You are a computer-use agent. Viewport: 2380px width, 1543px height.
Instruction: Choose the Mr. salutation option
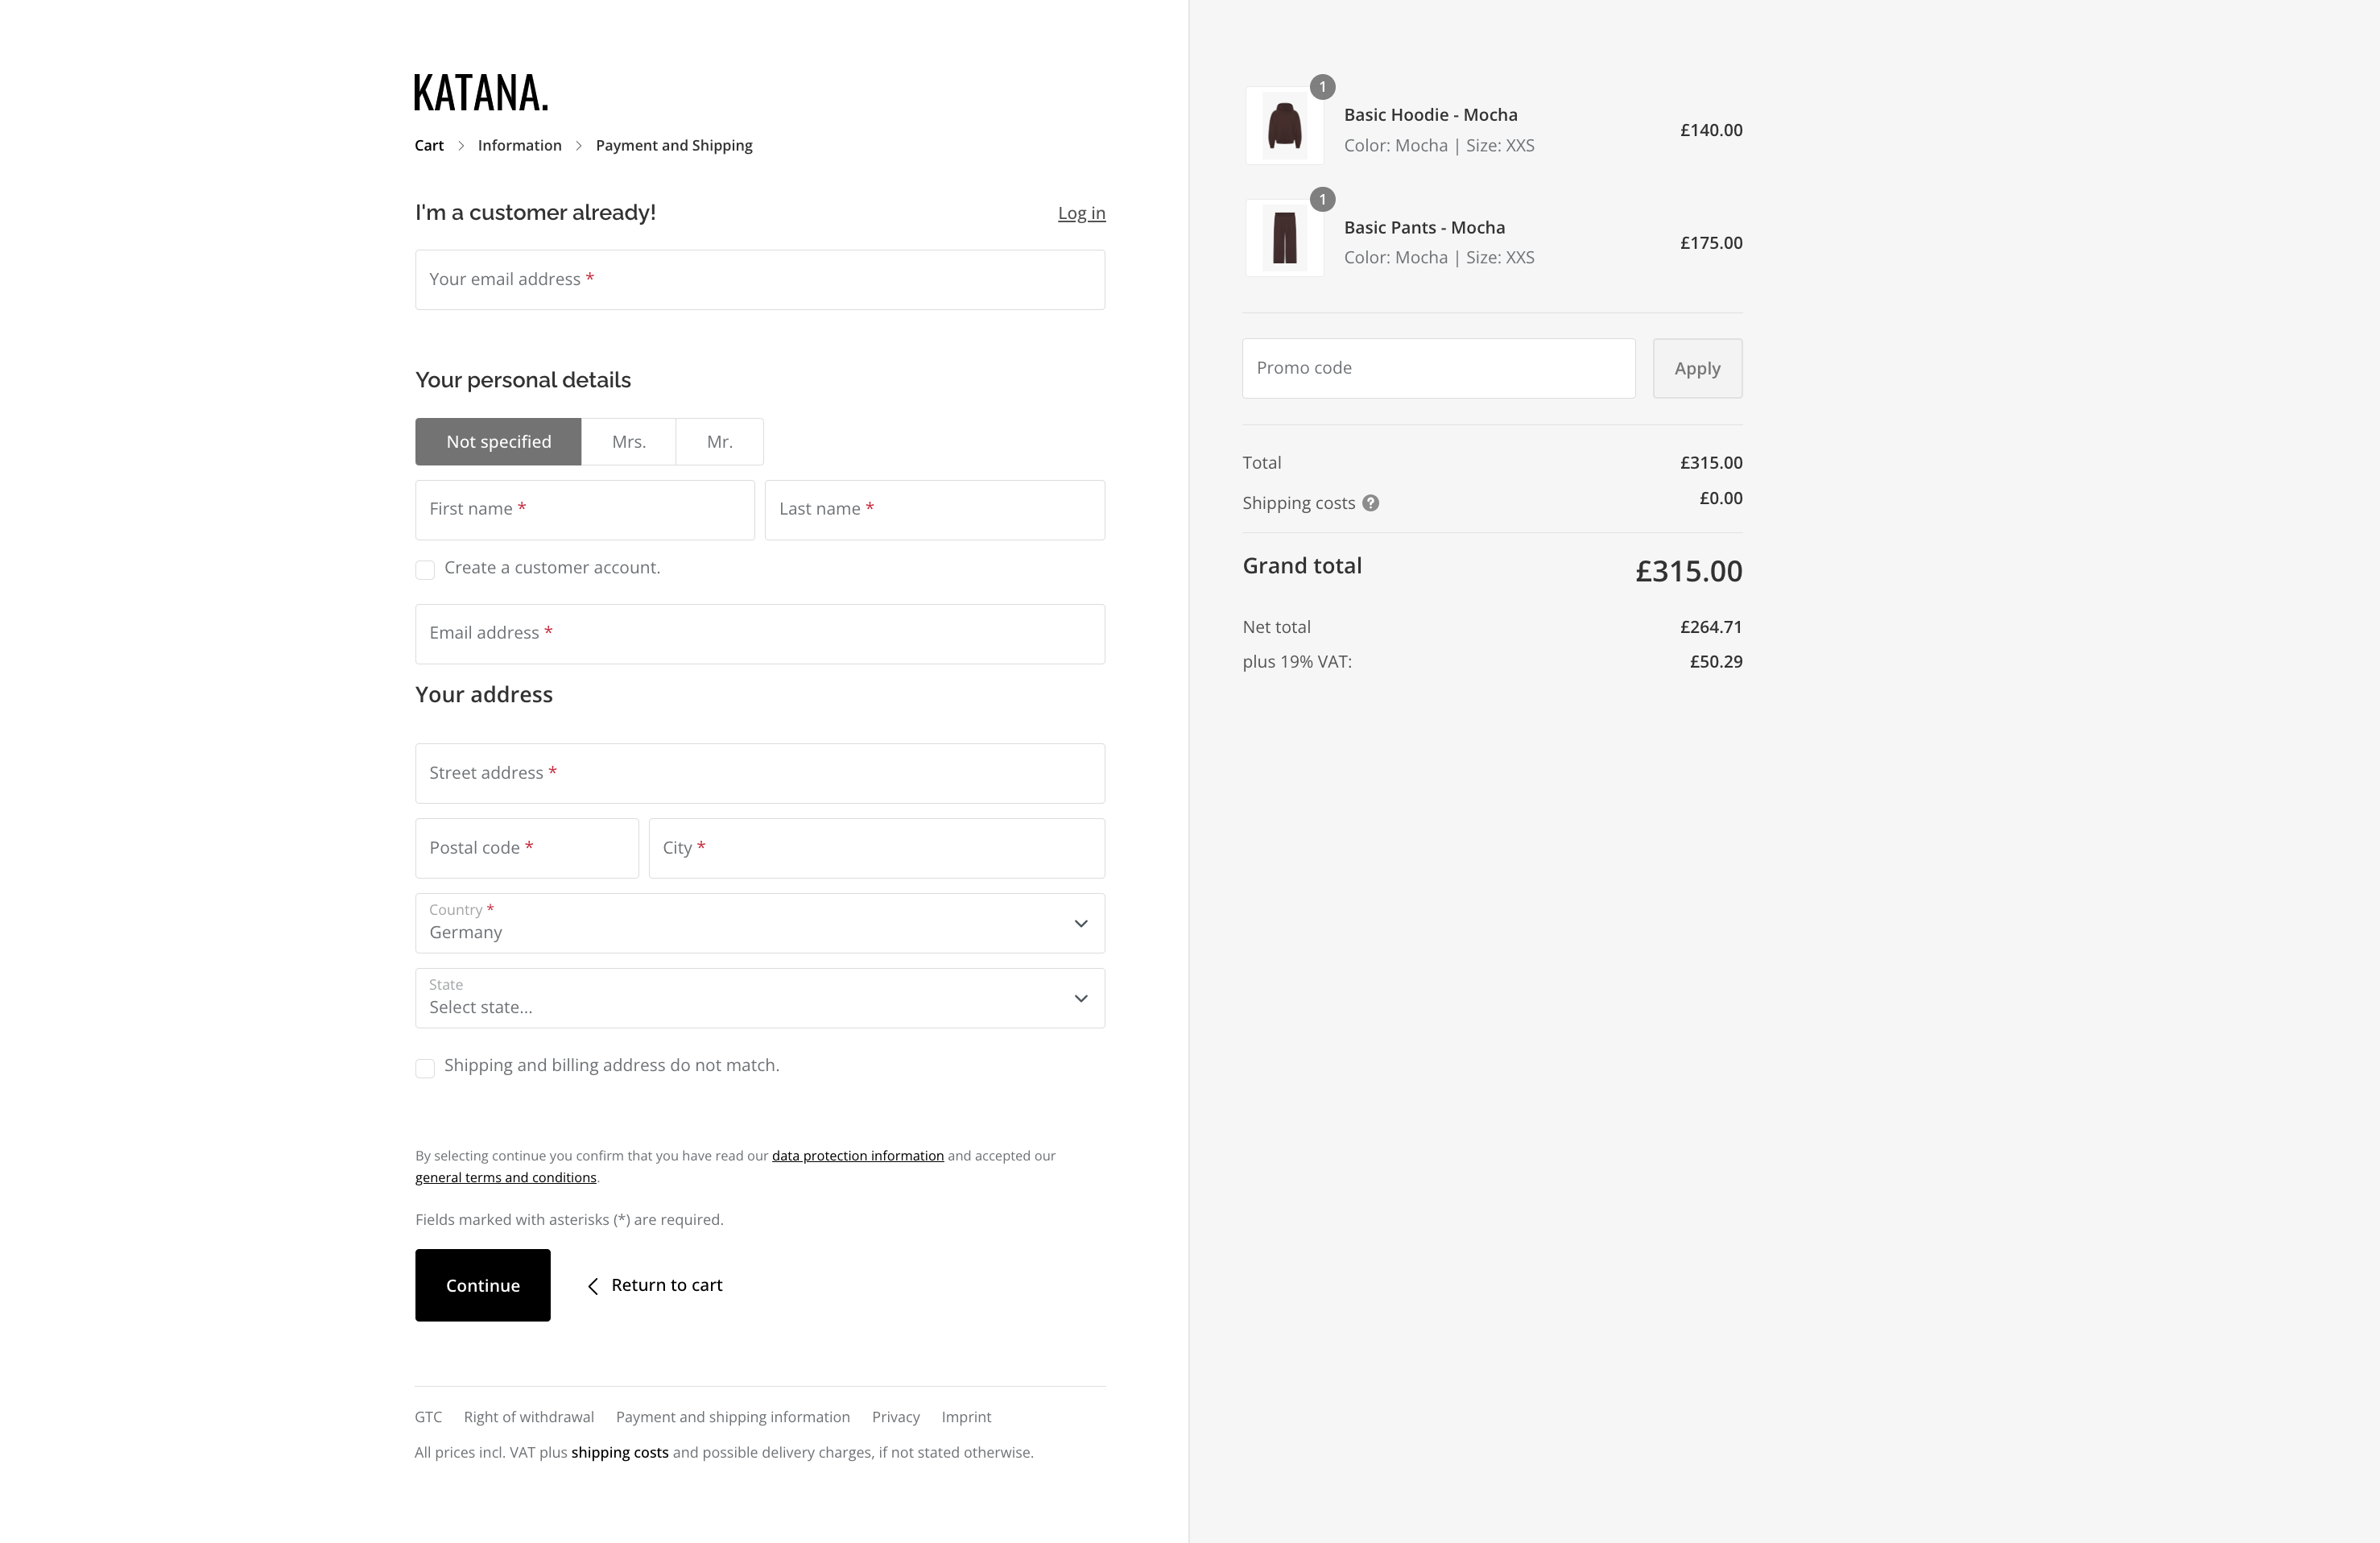click(x=719, y=442)
